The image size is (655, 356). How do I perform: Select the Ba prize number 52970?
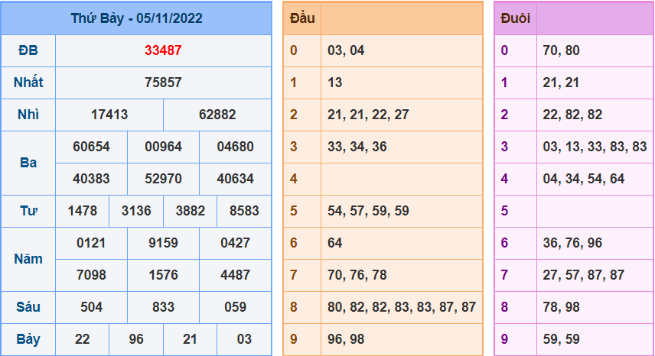[x=163, y=179]
